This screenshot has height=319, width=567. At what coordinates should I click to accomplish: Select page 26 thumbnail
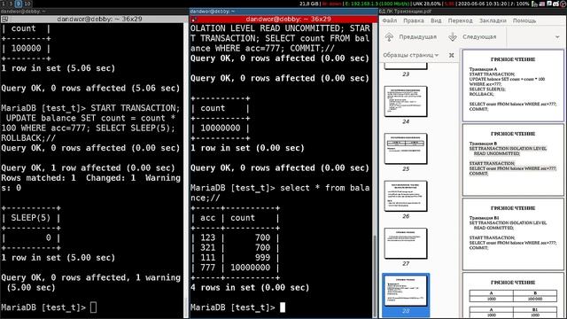[406, 196]
